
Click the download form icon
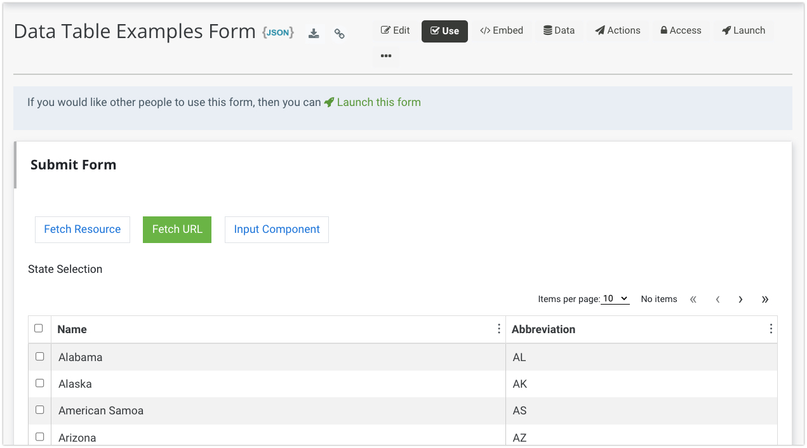314,34
